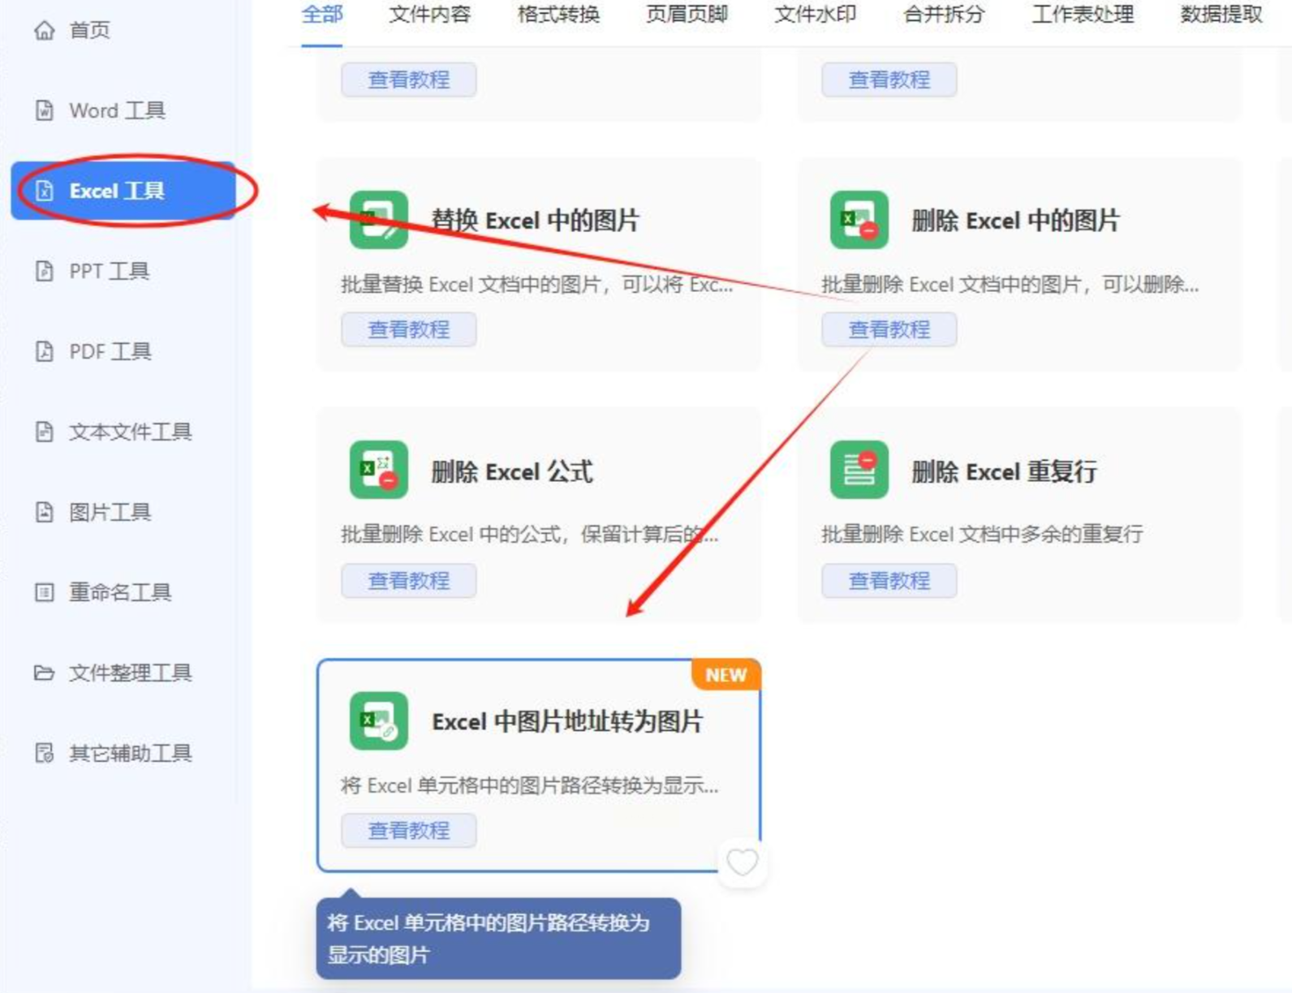Click the 图片工具 sidebar icon

coord(45,512)
